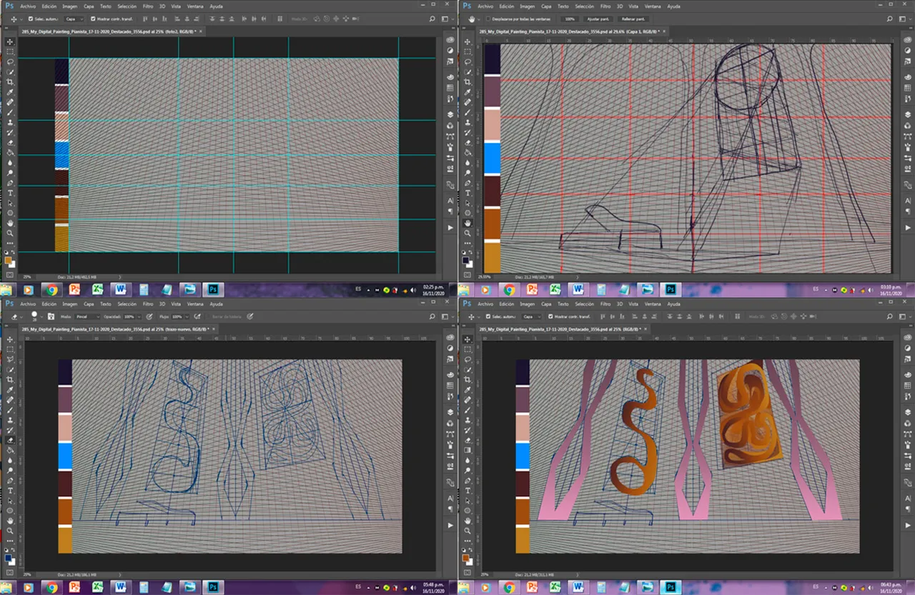This screenshot has width=915, height=595.
Task: Select the Zoom tool in foto2 window
Action: (10, 233)
